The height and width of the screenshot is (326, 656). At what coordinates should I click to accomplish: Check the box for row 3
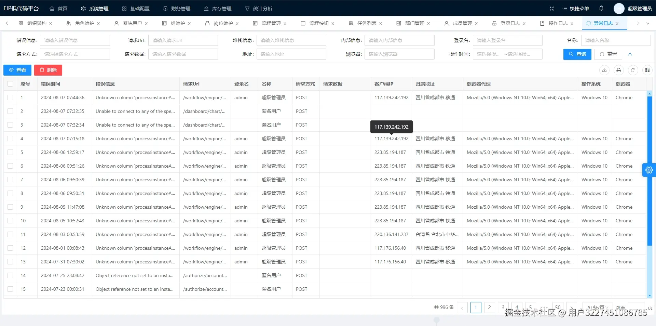[10, 125]
